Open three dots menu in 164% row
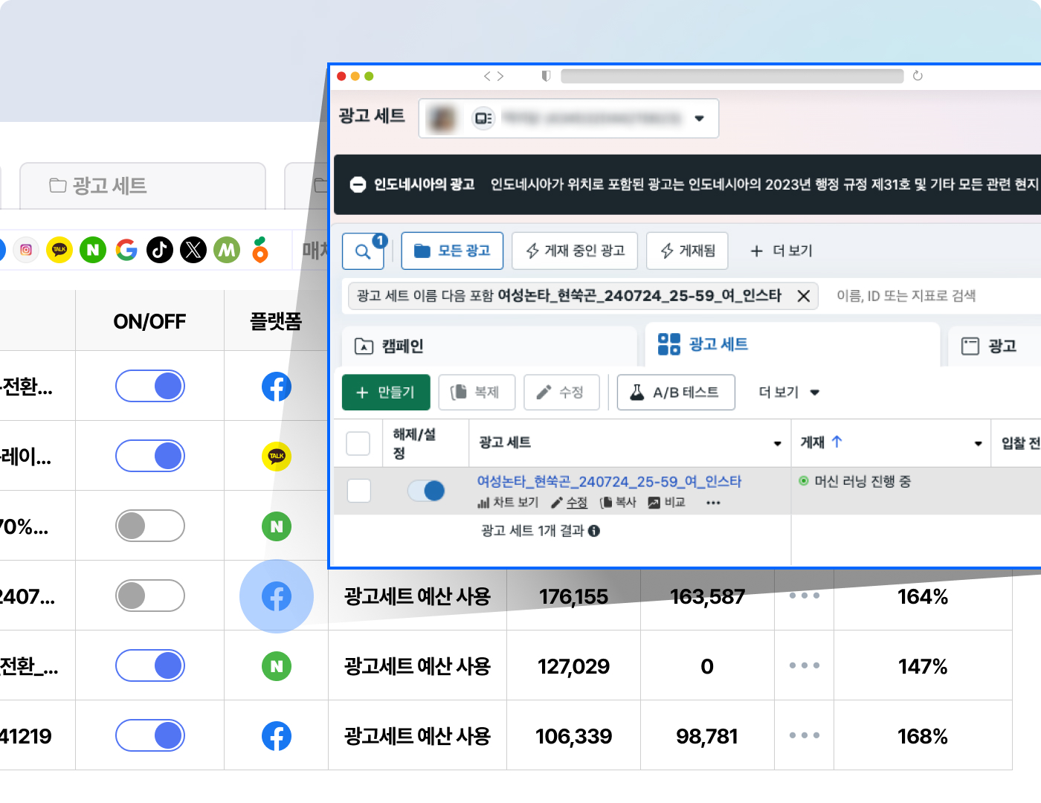Screen dimensions: 1041x803 [805, 596]
